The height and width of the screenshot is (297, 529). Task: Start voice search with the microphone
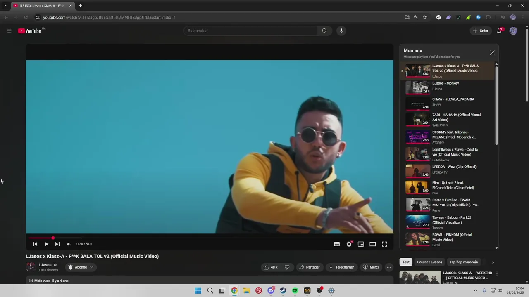341,31
